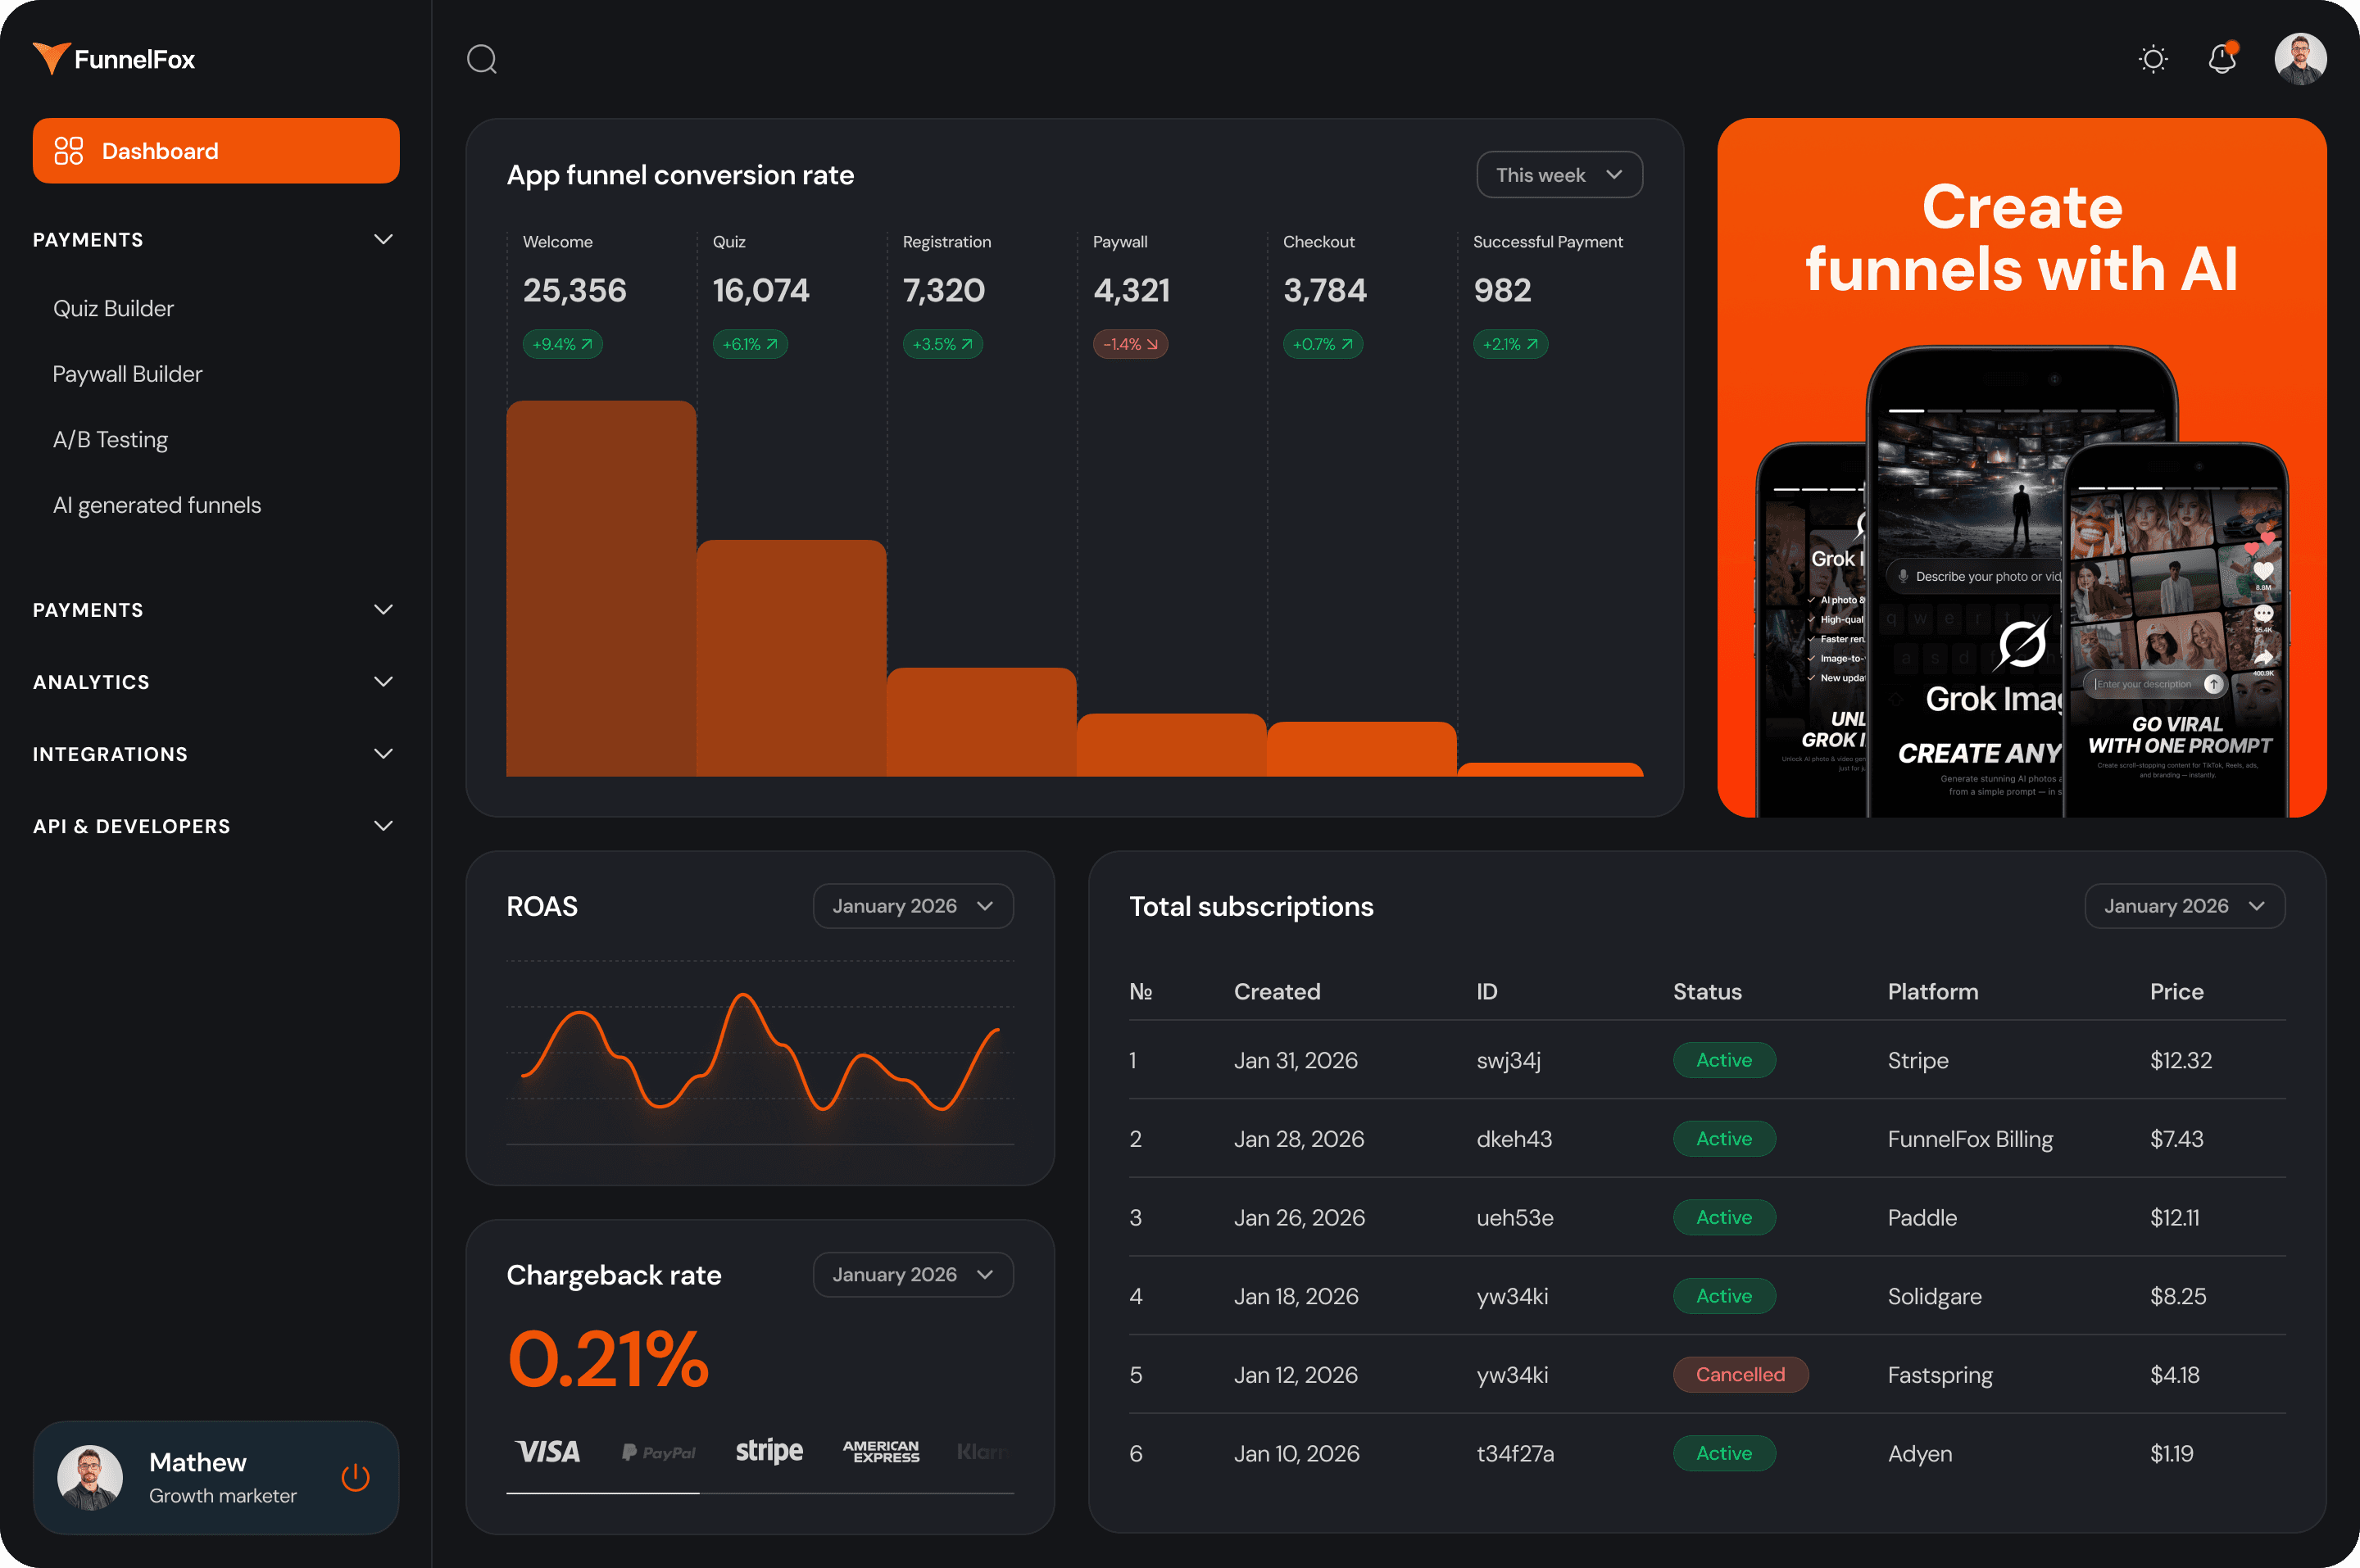
Task: Click the +9.4% Welcome trend badge
Action: point(562,344)
